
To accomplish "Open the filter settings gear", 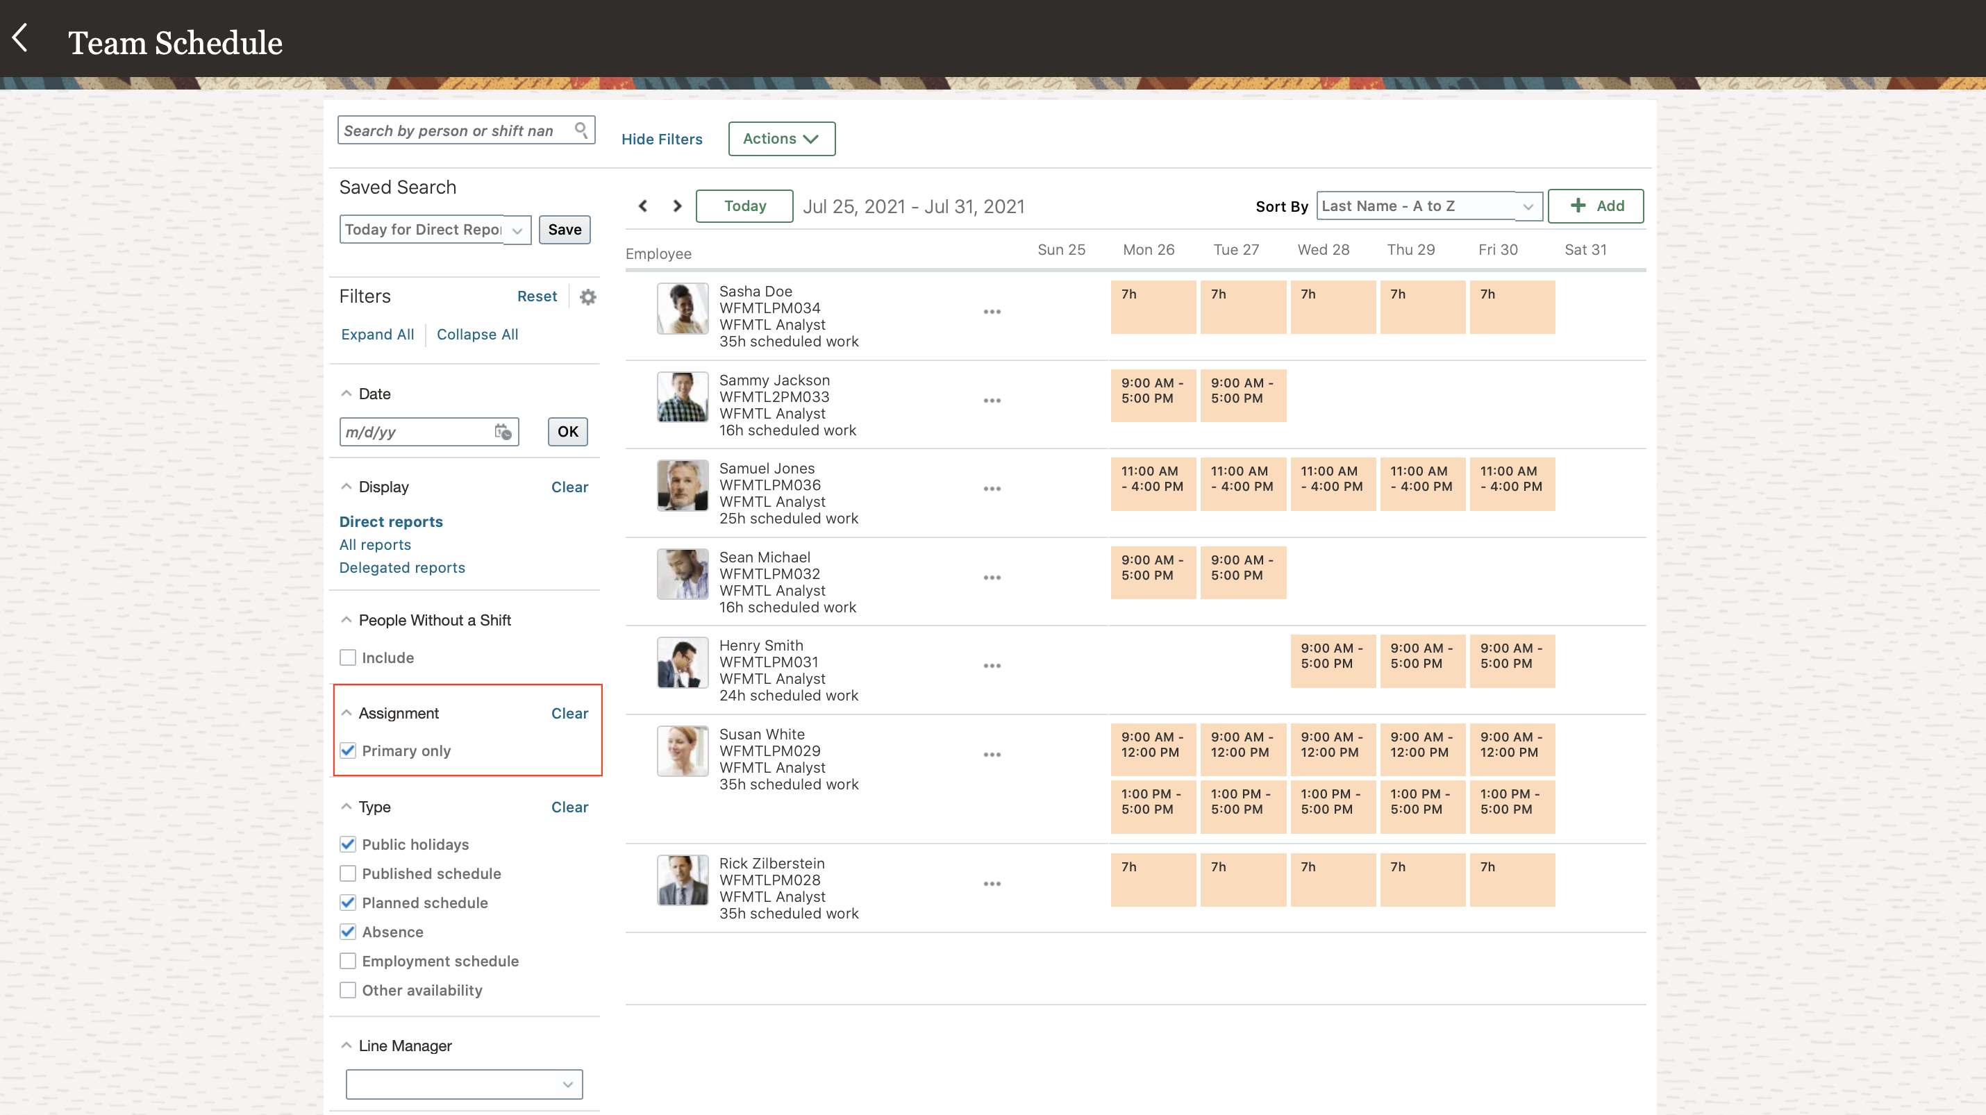I will [587, 296].
